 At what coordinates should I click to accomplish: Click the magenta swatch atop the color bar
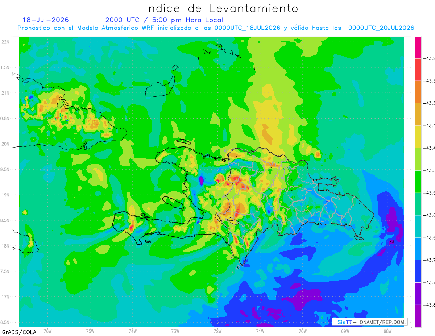pos(418,47)
